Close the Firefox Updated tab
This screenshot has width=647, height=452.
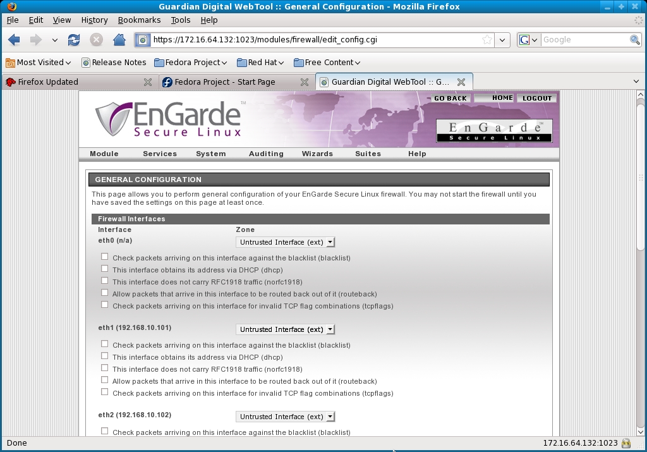[147, 82]
